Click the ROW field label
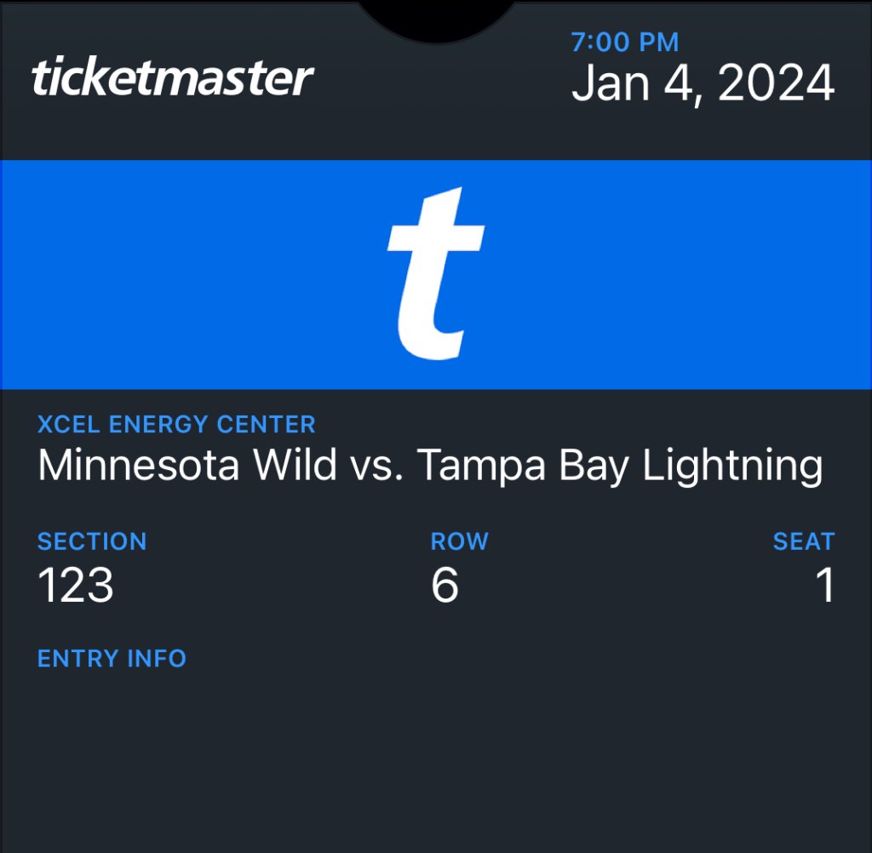This screenshot has width=872, height=853. point(460,541)
